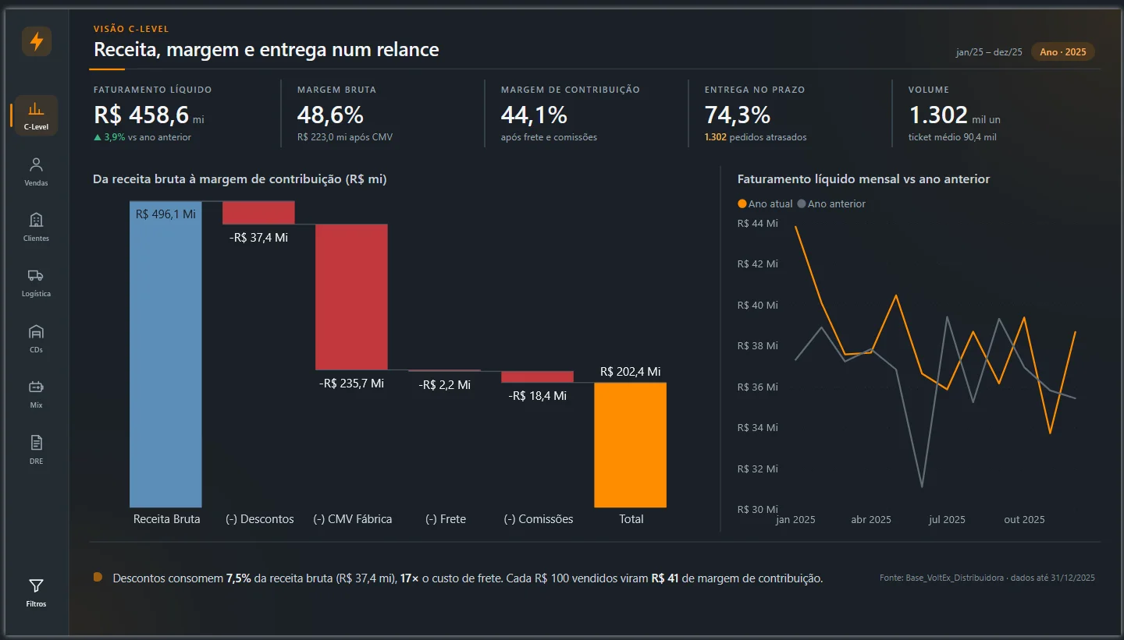Click the red Comissões waterfall bar
The height and width of the screenshot is (640, 1124).
[537, 377]
